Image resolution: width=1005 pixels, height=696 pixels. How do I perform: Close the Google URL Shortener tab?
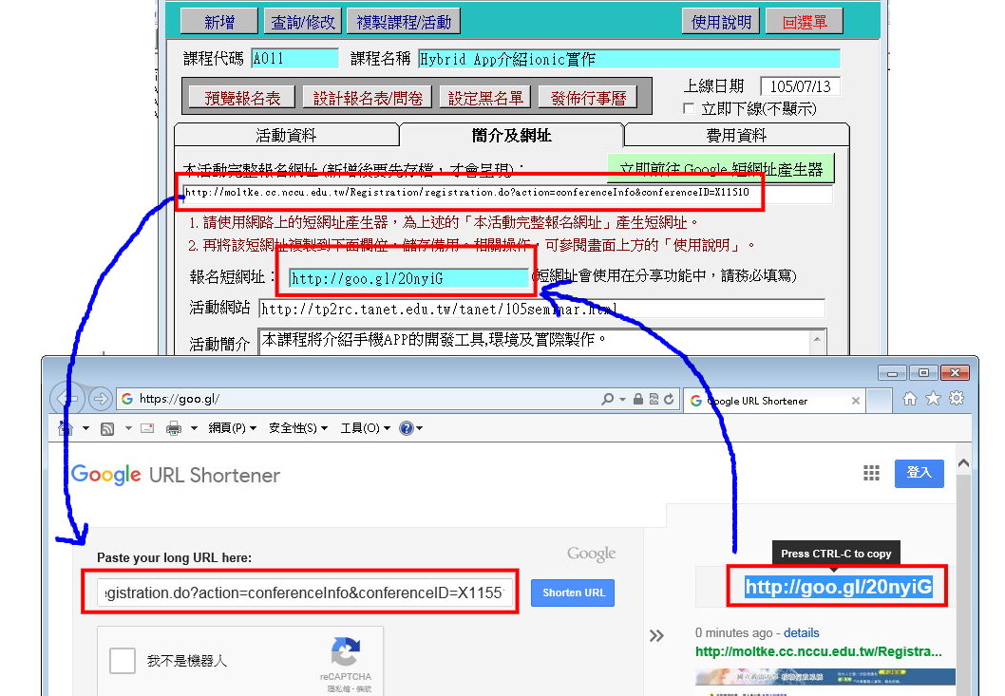[x=856, y=402]
